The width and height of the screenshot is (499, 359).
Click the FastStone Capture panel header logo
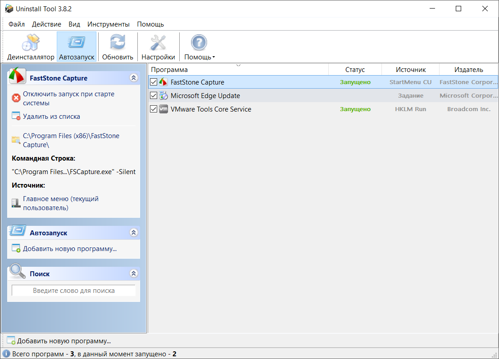18,76
